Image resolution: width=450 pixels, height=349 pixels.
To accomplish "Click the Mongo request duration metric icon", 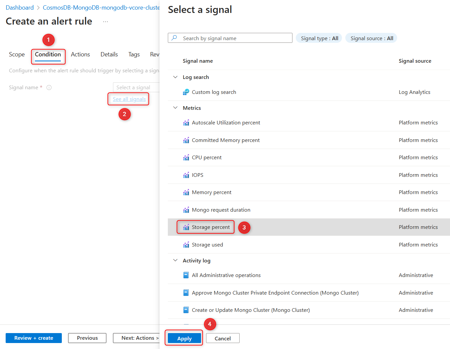I will [x=186, y=210].
